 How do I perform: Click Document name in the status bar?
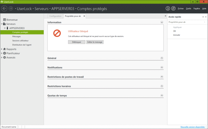[9, 127]
